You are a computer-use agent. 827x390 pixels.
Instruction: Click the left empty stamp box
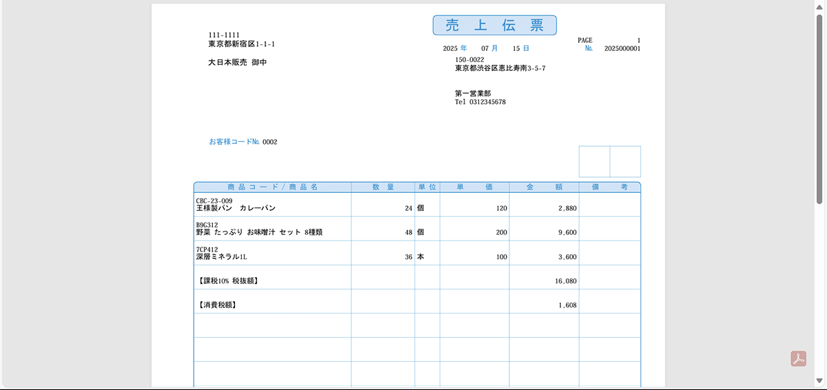pos(594,161)
